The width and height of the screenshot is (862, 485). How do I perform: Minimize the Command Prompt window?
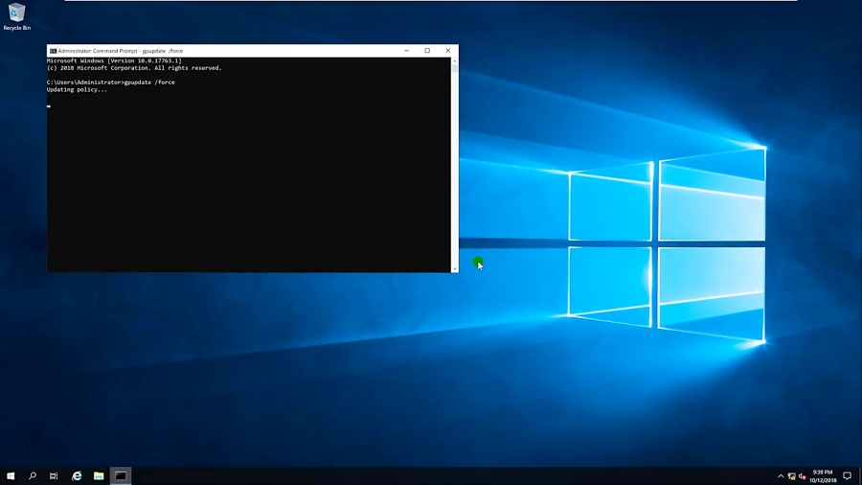pos(407,51)
